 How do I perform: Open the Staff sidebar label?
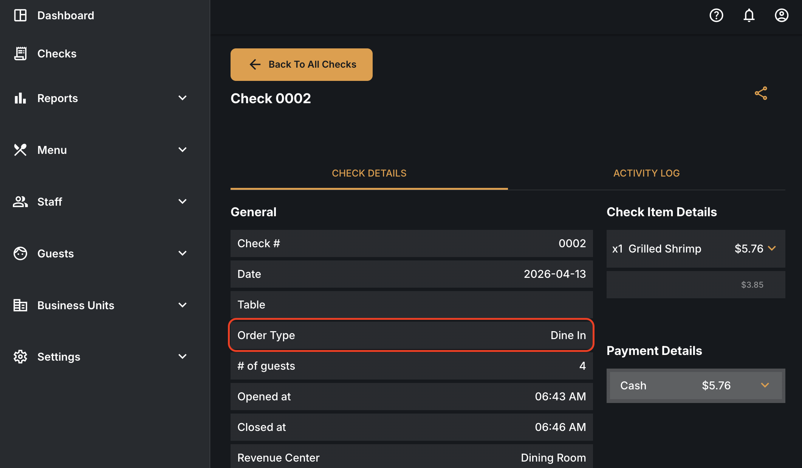tap(50, 202)
